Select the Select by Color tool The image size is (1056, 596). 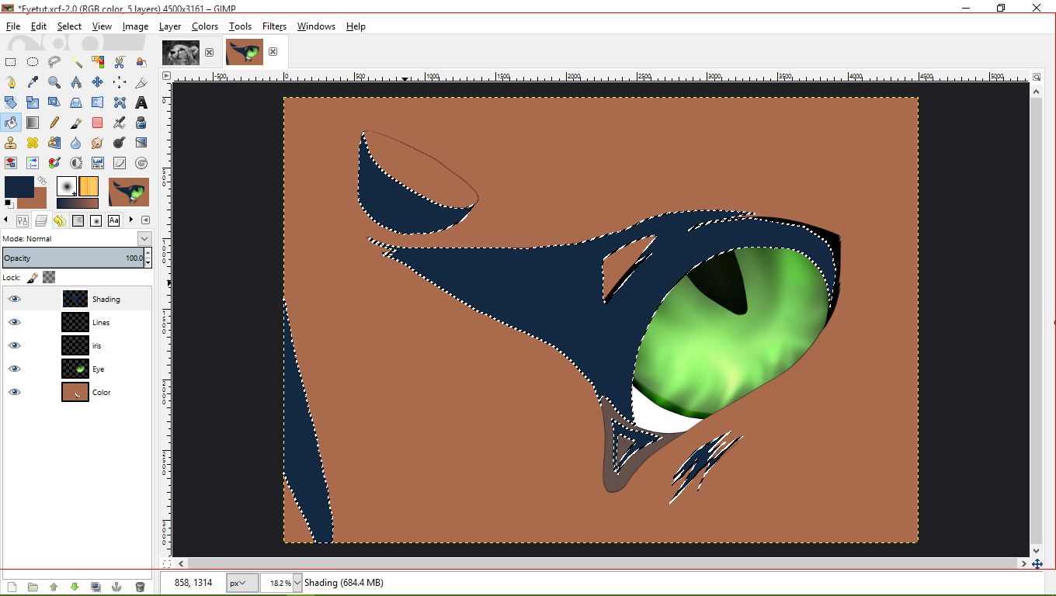click(98, 62)
